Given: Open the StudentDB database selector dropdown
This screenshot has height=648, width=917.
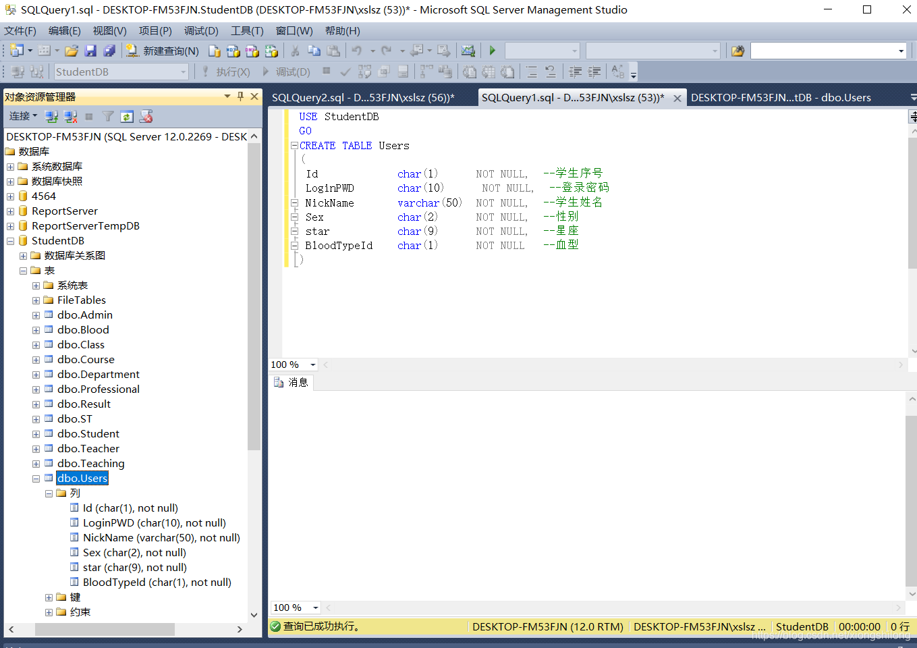Looking at the screenshot, I should pyautogui.click(x=183, y=72).
